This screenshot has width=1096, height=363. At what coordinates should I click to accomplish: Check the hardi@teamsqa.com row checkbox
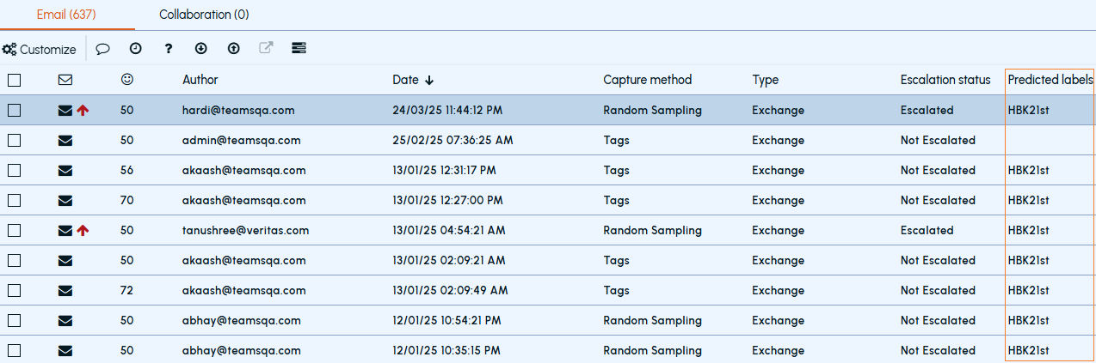14,110
